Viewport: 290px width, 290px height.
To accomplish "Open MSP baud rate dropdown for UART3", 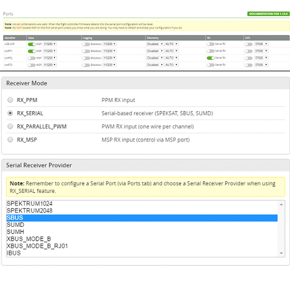I will tap(50, 65).
